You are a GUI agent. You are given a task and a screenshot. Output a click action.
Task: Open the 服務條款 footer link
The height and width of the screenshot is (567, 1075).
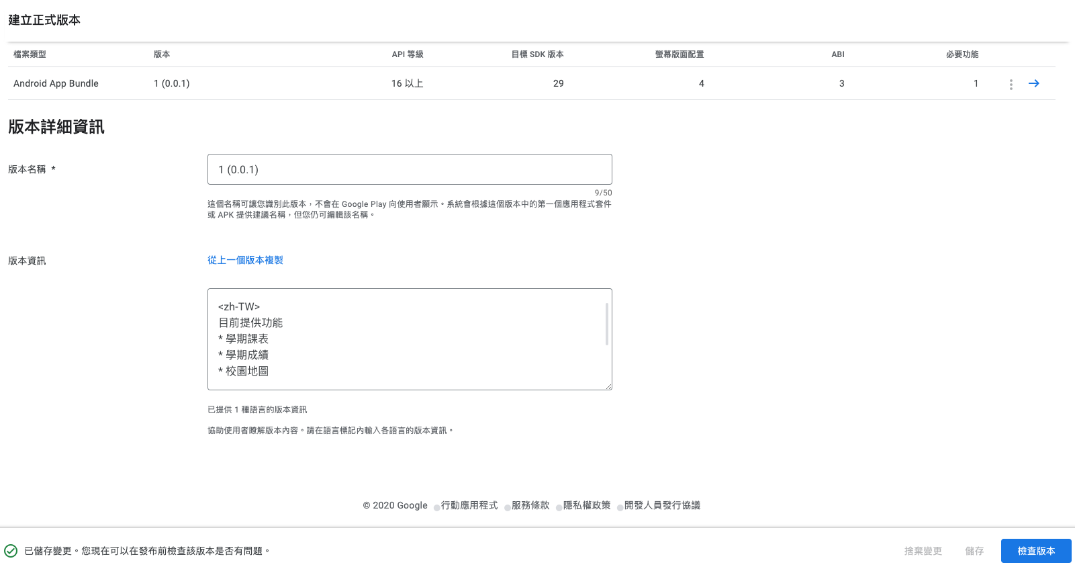(530, 505)
